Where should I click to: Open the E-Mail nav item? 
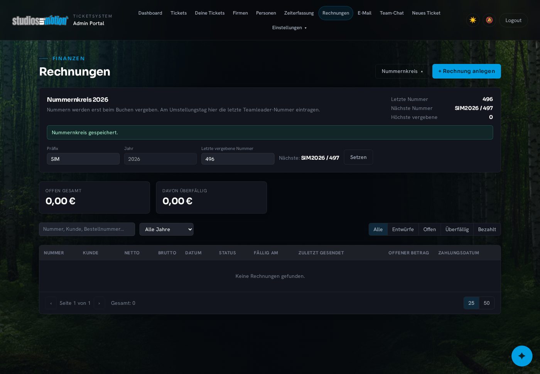click(364, 13)
